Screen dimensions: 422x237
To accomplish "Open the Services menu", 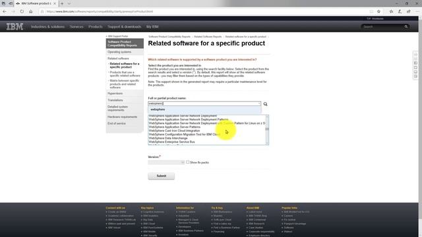I will tap(76, 26).
